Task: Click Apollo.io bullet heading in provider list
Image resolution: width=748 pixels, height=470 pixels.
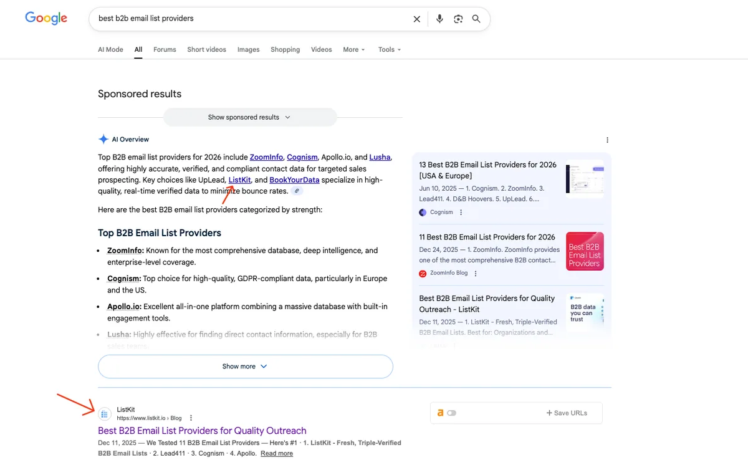Action: tap(124, 307)
